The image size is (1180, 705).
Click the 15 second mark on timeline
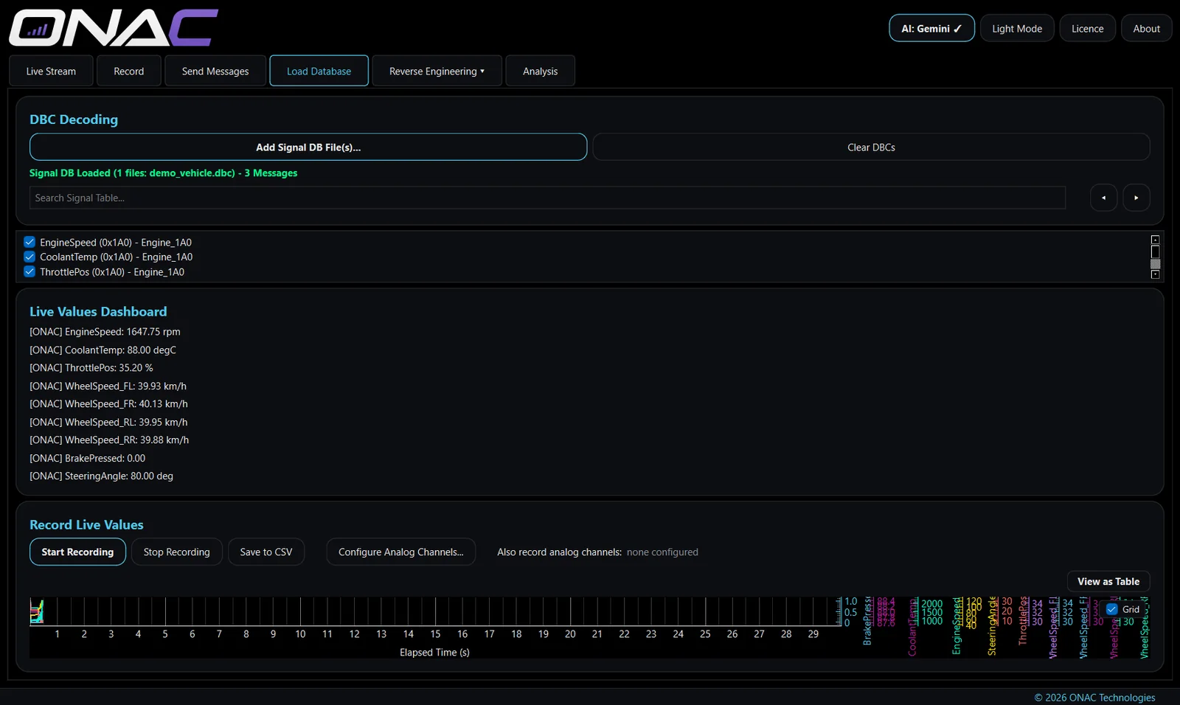click(x=435, y=633)
